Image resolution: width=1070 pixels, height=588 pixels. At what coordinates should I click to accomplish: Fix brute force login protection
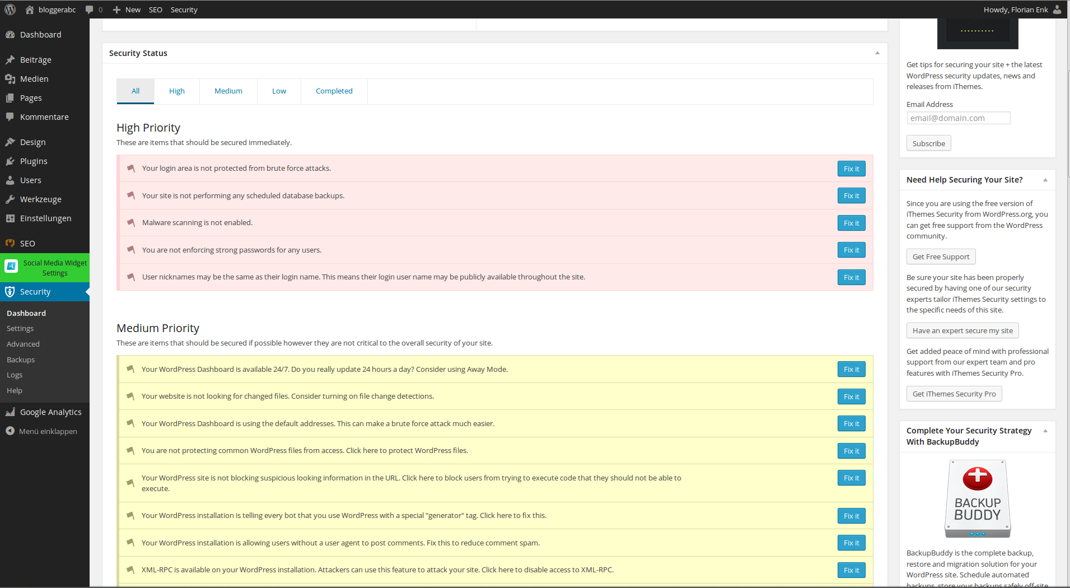click(x=851, y=169)
